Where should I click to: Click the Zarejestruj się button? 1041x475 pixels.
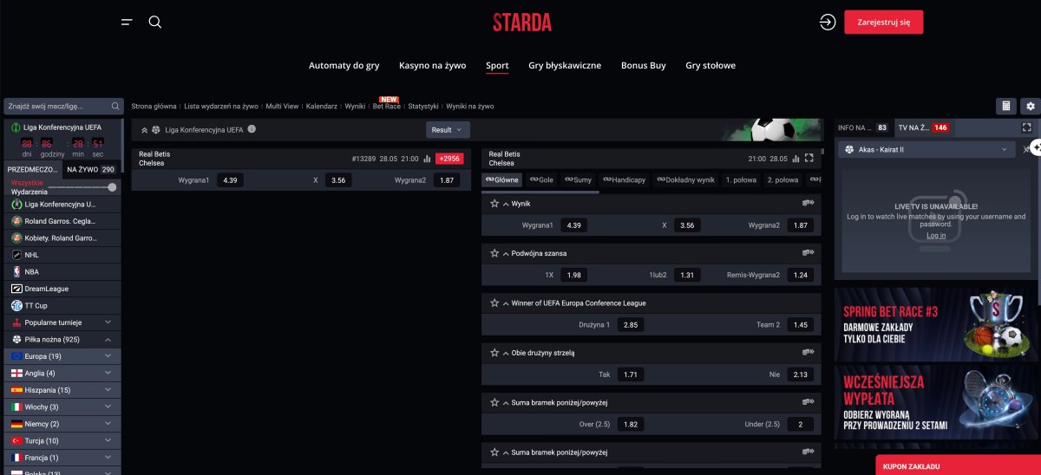[883, 22]
